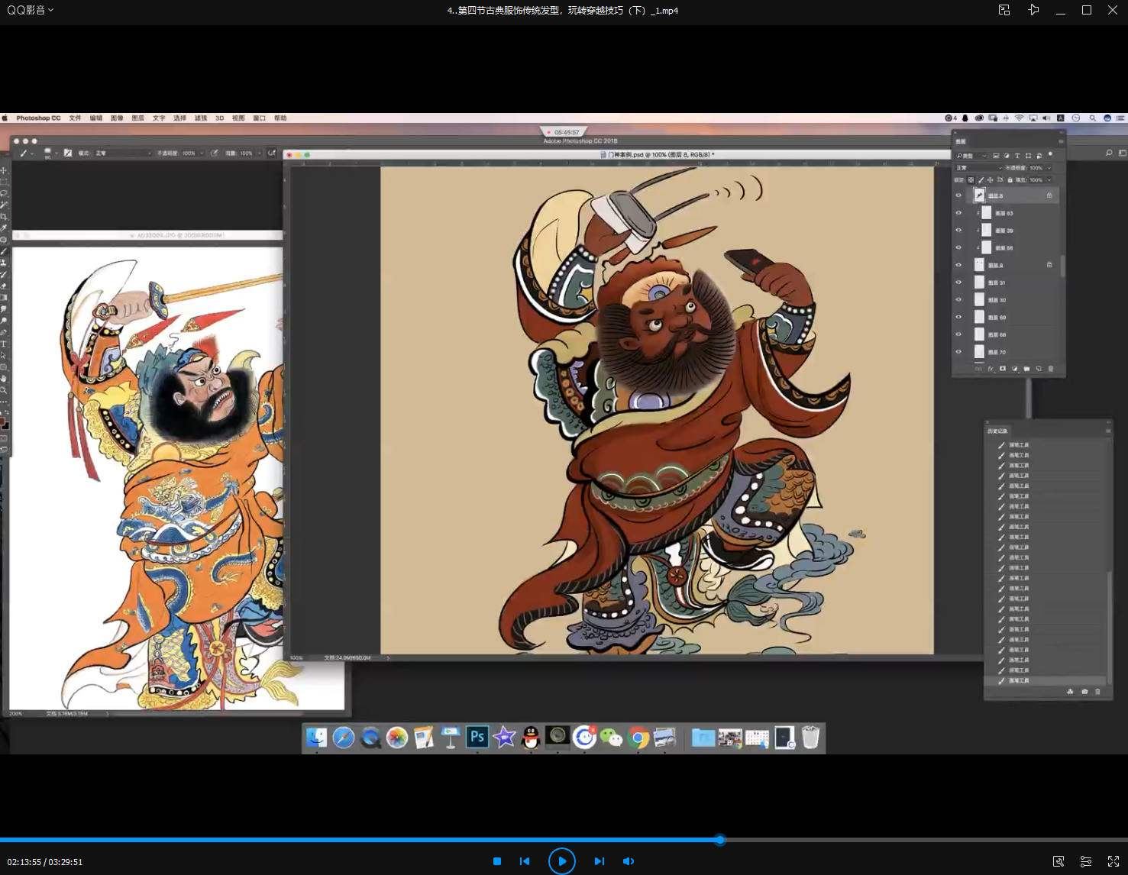Screen dimensions: 1128x875
Task: Toggle visibility of layer 31
Action: [x=958, y=283]
